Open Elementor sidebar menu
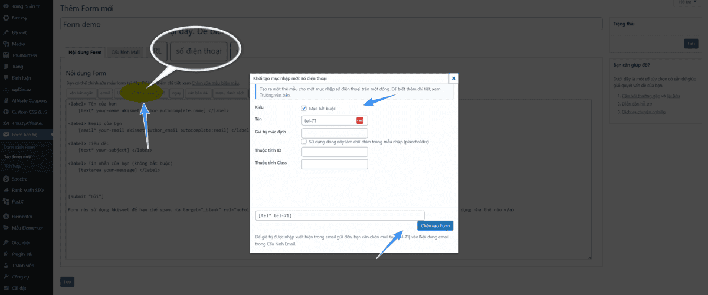This screenshot has width=708, height=295. 22,216
